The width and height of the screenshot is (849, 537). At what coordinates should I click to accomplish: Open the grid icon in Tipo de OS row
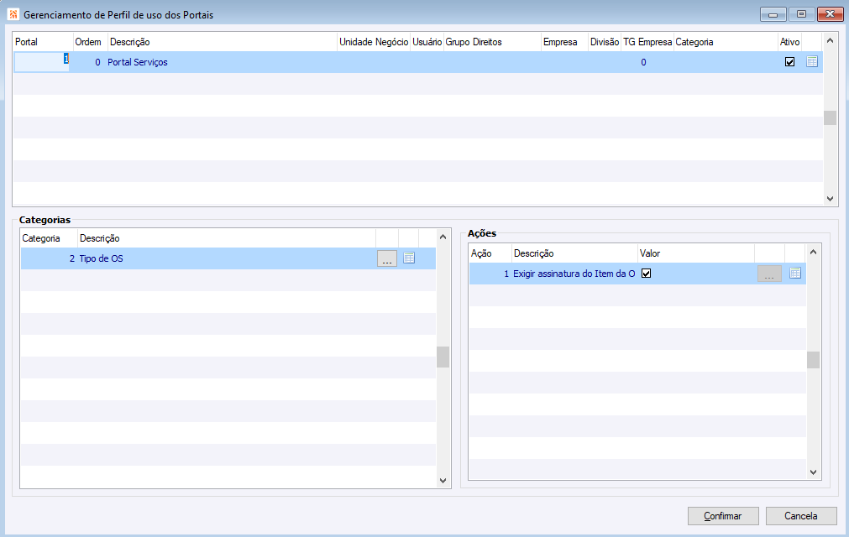click(x=409, y=258)
